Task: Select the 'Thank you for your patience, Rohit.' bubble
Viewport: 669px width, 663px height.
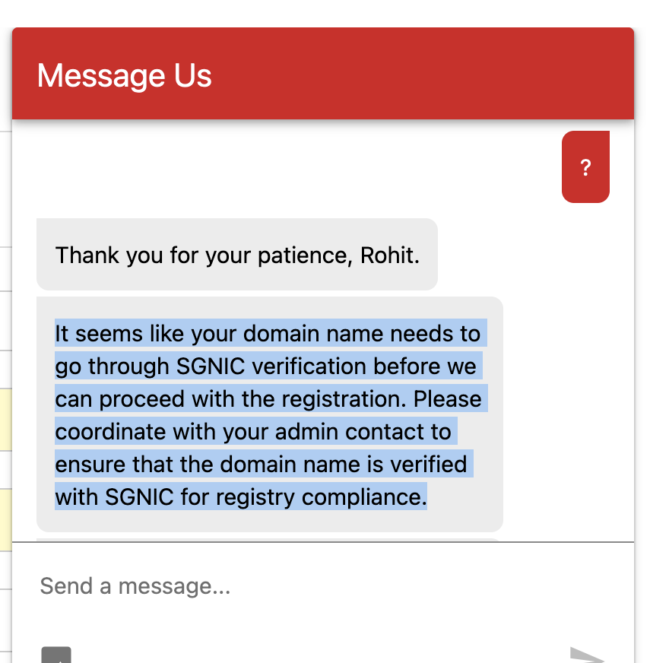Action: [x=237, y=254]
